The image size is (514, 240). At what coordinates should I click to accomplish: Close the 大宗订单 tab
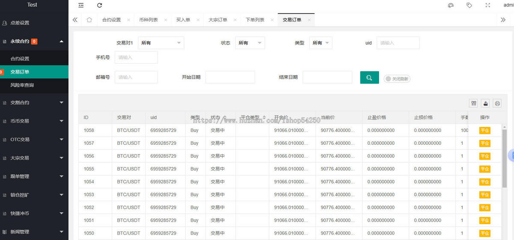tap(235, 20)
